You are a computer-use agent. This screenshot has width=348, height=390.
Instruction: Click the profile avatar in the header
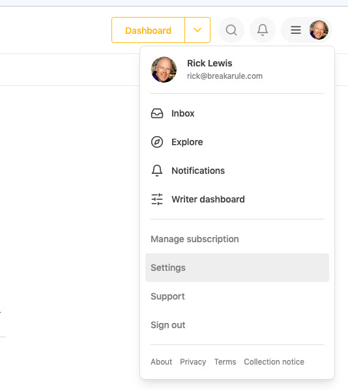[x=319, y=30]
